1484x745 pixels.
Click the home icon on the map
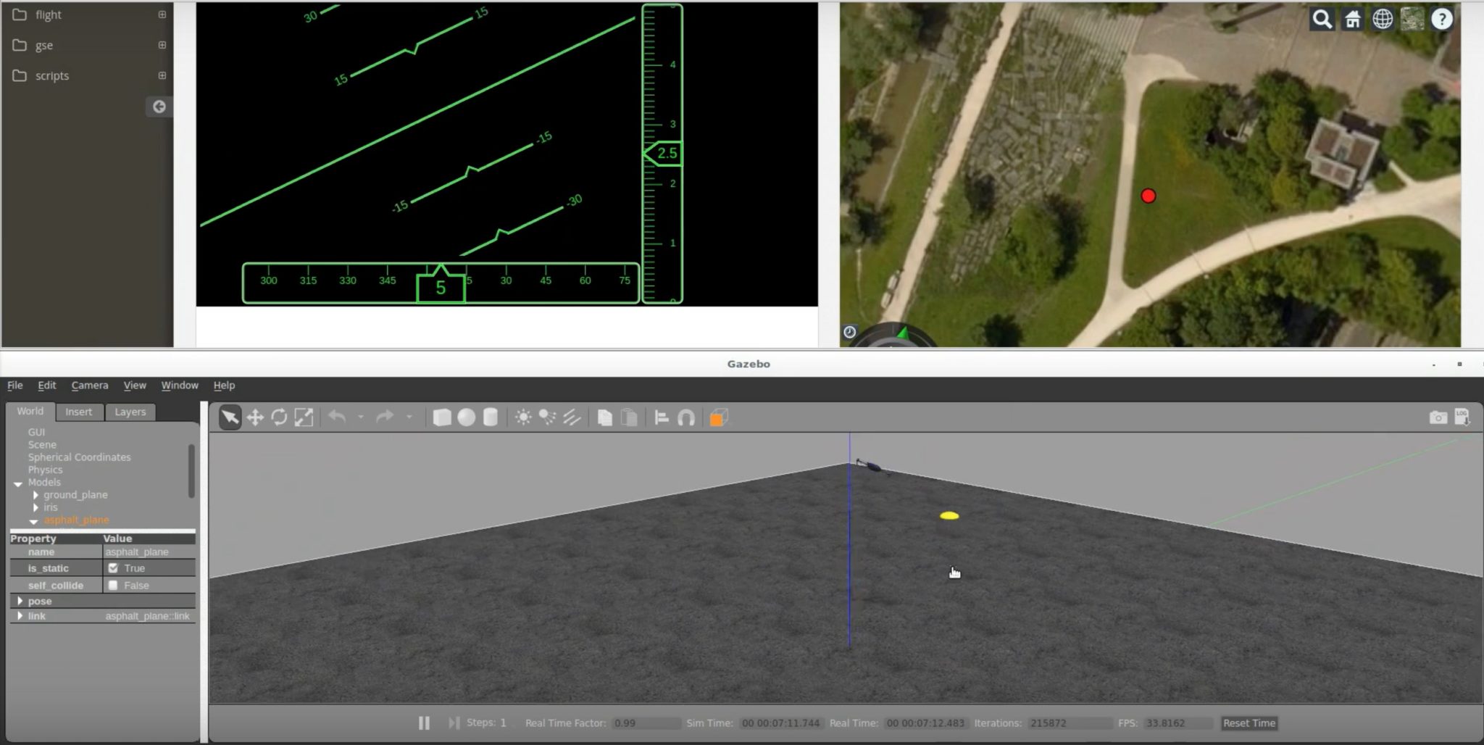tap(1351, 20)
